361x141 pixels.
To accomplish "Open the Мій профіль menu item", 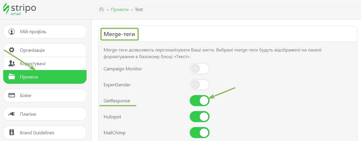I will (x=33, y=32).
